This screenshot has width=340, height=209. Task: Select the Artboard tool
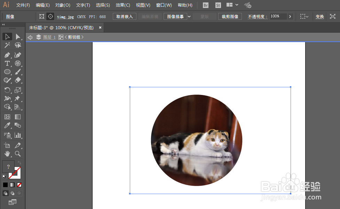7,145
